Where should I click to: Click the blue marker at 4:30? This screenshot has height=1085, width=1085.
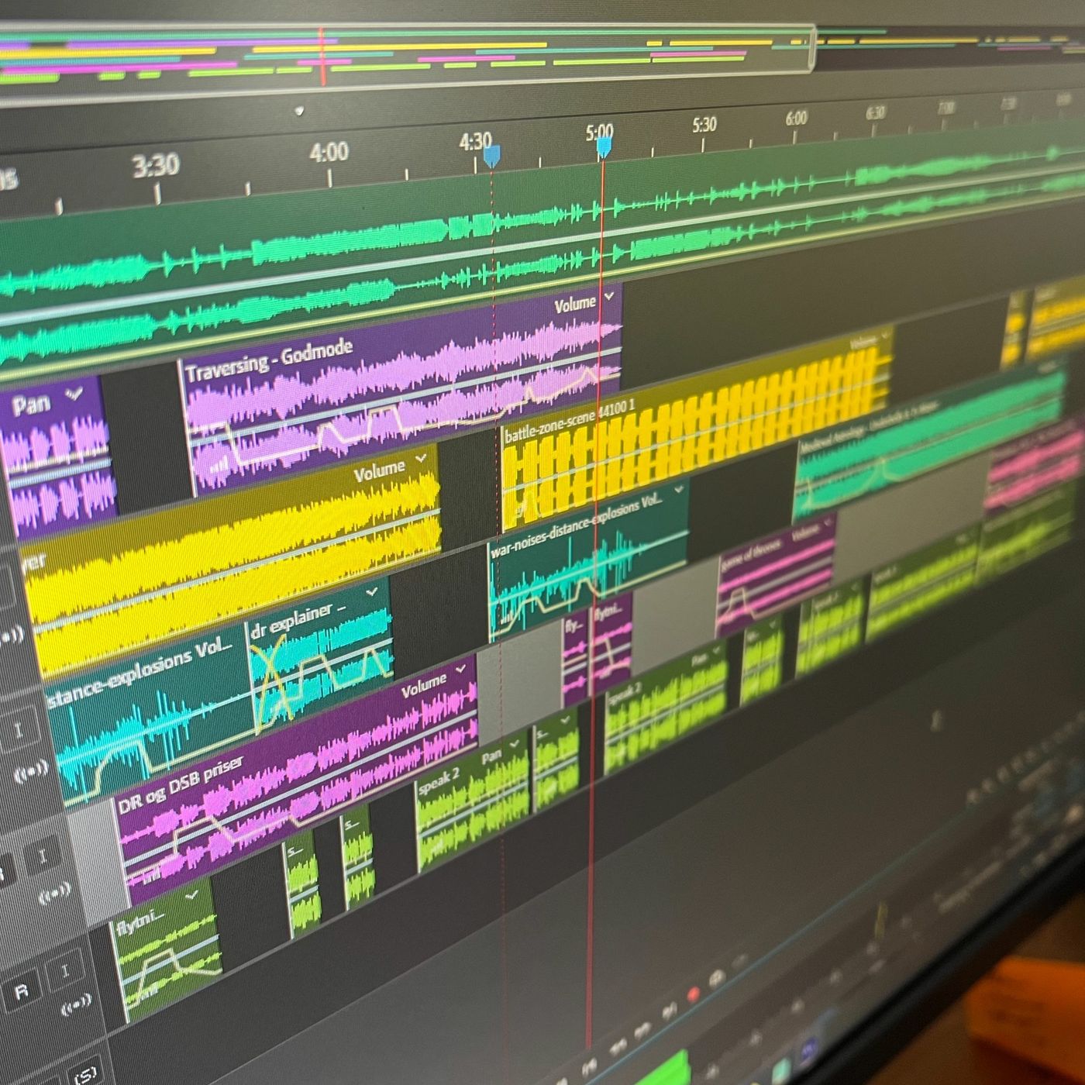click(491, 157)
